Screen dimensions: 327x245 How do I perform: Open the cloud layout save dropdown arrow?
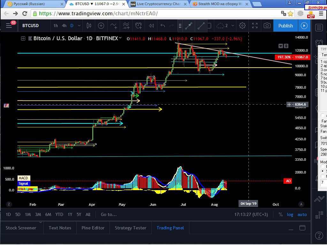pyautogui.click(x=233, y=26)
